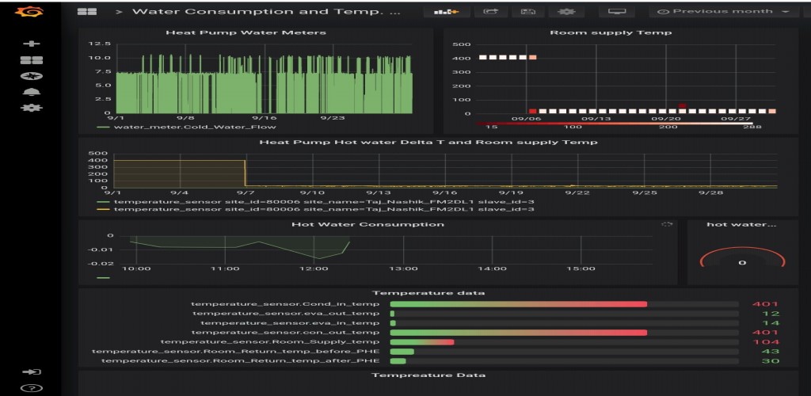Click the Cond_in_temp bar gauge
Image resolution: width=811 pixels, height=396 pixels.
click(519, 303)
